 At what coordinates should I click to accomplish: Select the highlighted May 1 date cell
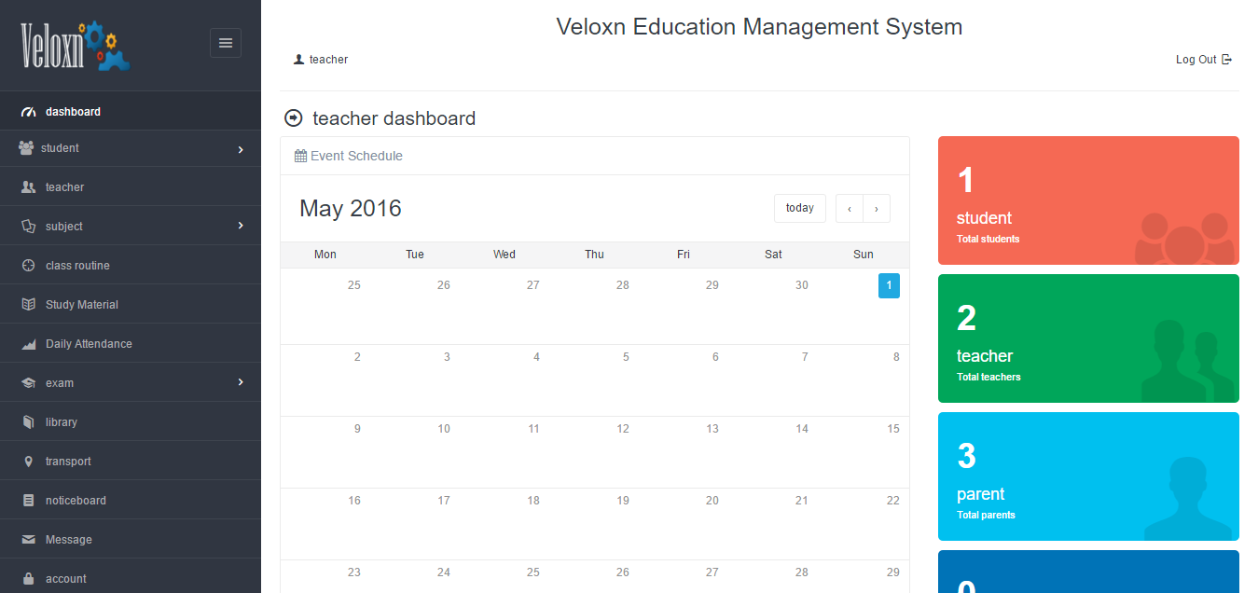[889, 286]
